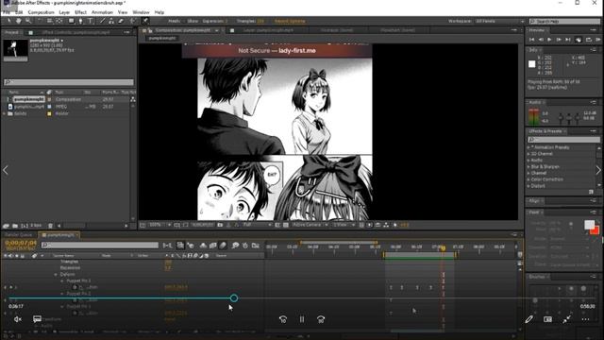Viewport: 604px width, 340px height.
Task: Open the Active Camera view dropdown
Action: 310,225
